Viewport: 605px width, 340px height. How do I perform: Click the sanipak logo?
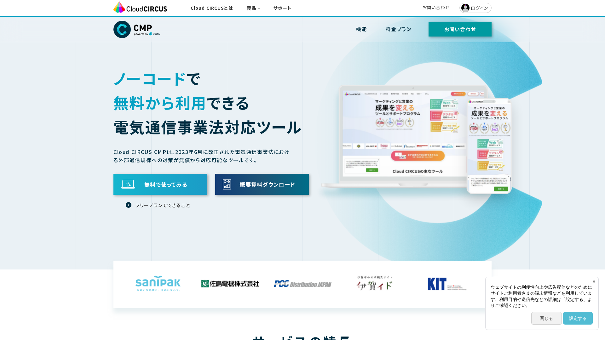pyautogui.click(x=158, y=284)
